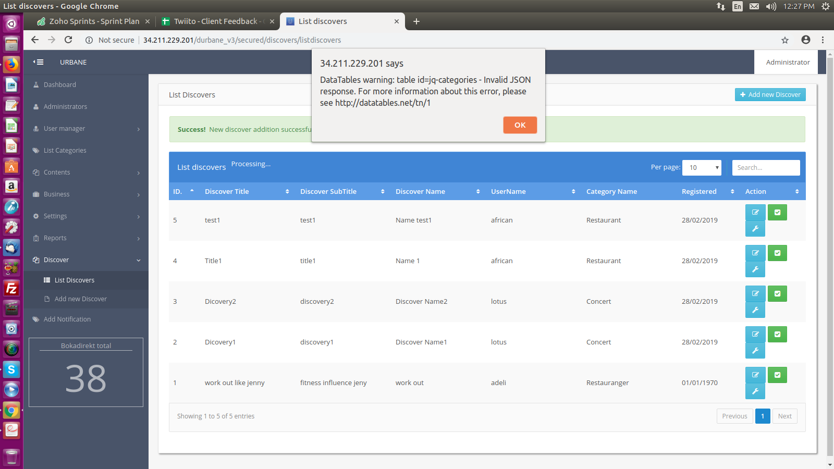Bookmark this page with the star icon

pos(785,40)
